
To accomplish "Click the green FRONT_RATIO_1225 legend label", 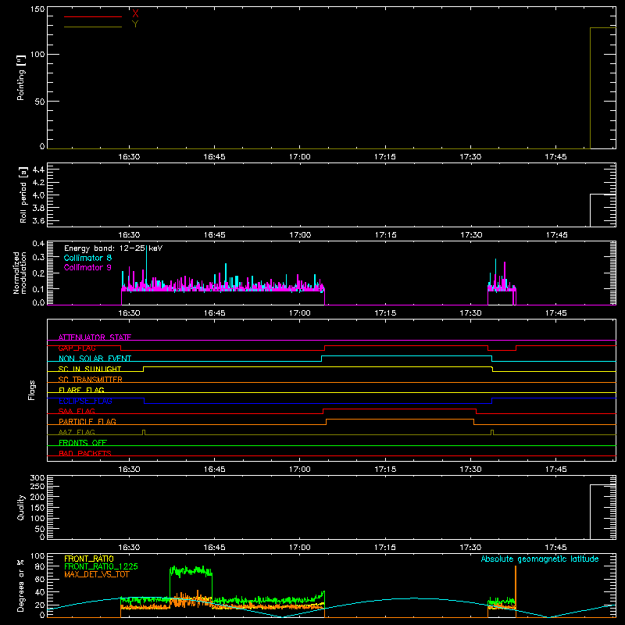I will point(101,566).
